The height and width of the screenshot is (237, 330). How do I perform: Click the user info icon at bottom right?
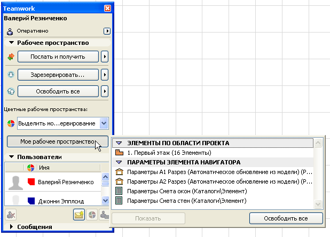104,215
